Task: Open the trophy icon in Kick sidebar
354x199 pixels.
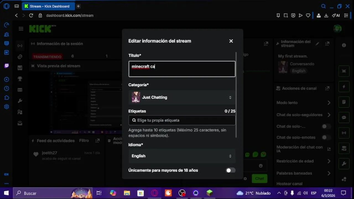Action: pos(20,79)
